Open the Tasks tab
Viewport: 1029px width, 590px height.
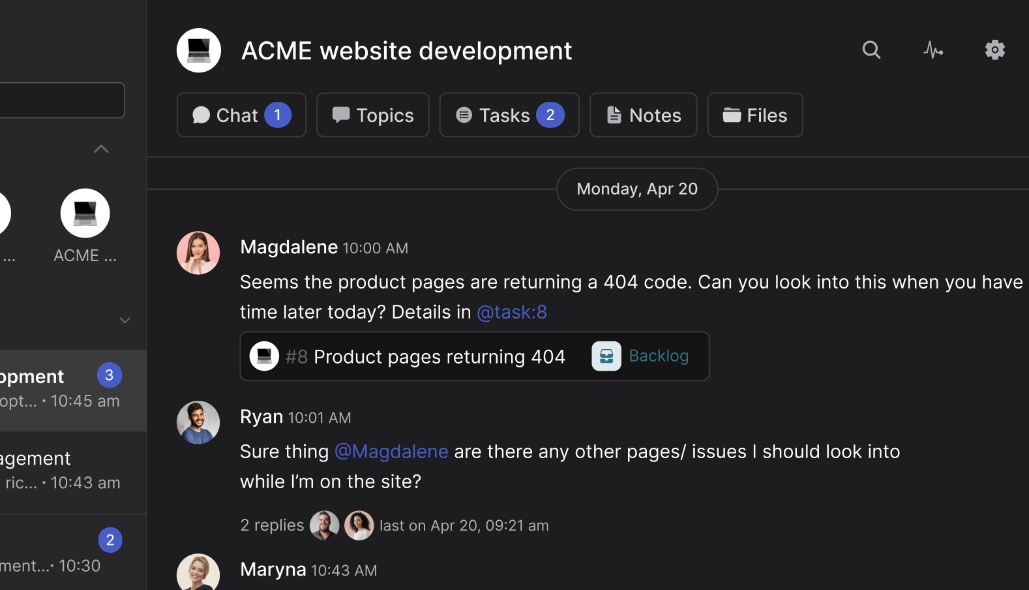pos(509,116)
